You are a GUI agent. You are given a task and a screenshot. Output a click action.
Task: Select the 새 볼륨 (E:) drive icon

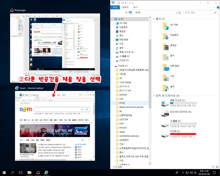click(x=165, y=125)
